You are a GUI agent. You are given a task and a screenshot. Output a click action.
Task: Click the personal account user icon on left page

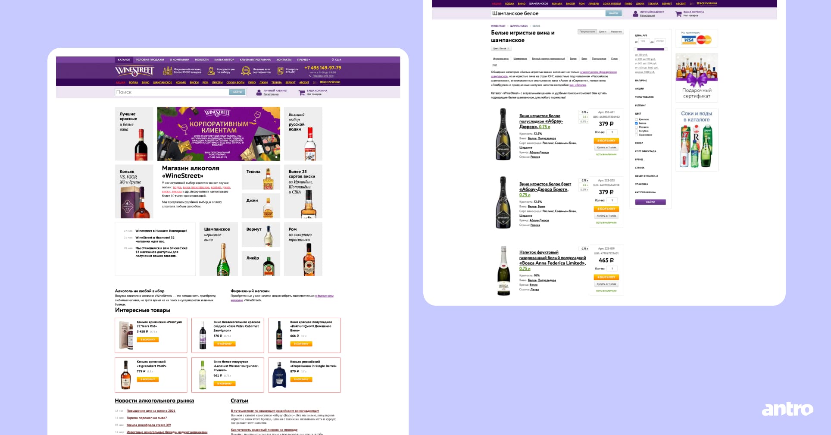coord(259,92)
